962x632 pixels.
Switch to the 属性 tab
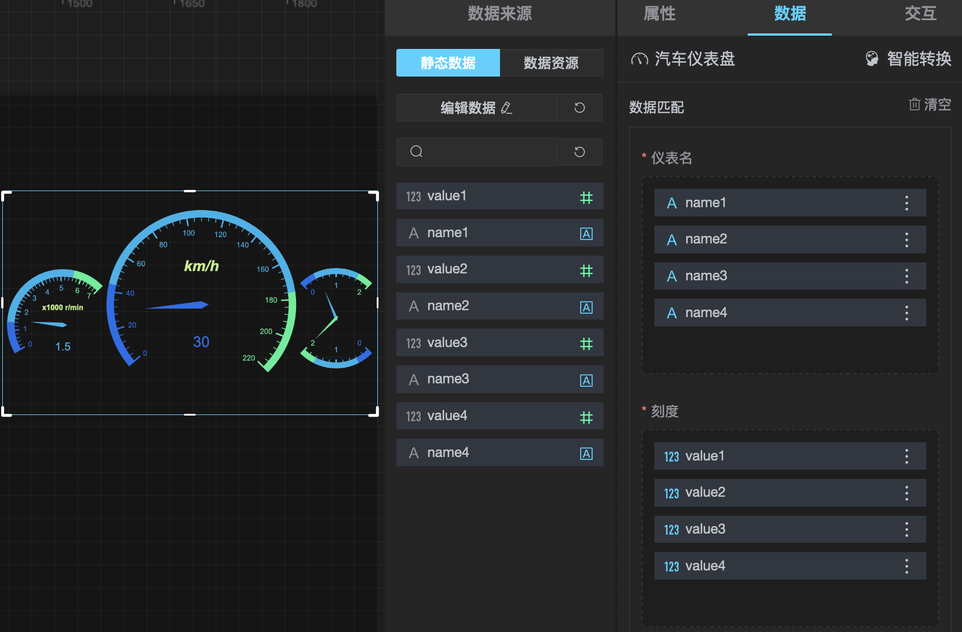tap(660, 14)
